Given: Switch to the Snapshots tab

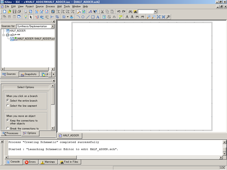Looking at the screenshot, I should coord(29,74).
